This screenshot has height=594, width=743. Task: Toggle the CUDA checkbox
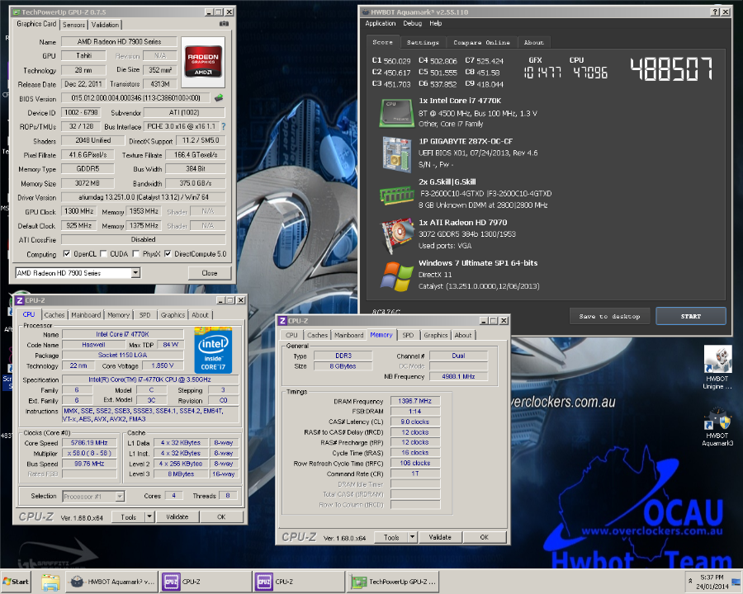pos(103,254)
